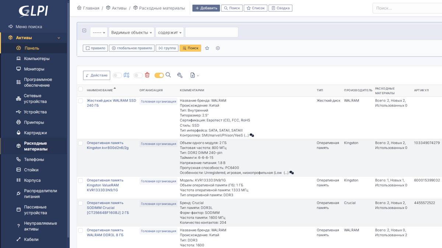The width and height of the screenshot is (442, 248).
Task: Tick checkbox for Kingston kvr800d2n6/2g row
Action: pyautogui.click(x=80, y=143)
